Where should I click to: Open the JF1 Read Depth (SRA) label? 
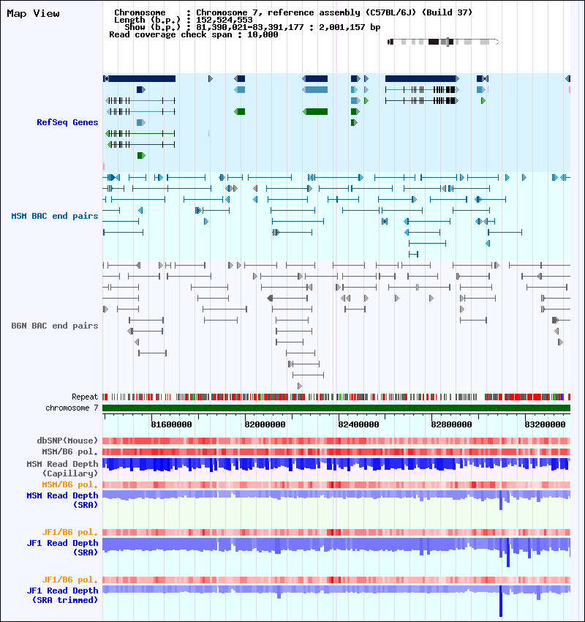tap(63, 547)
